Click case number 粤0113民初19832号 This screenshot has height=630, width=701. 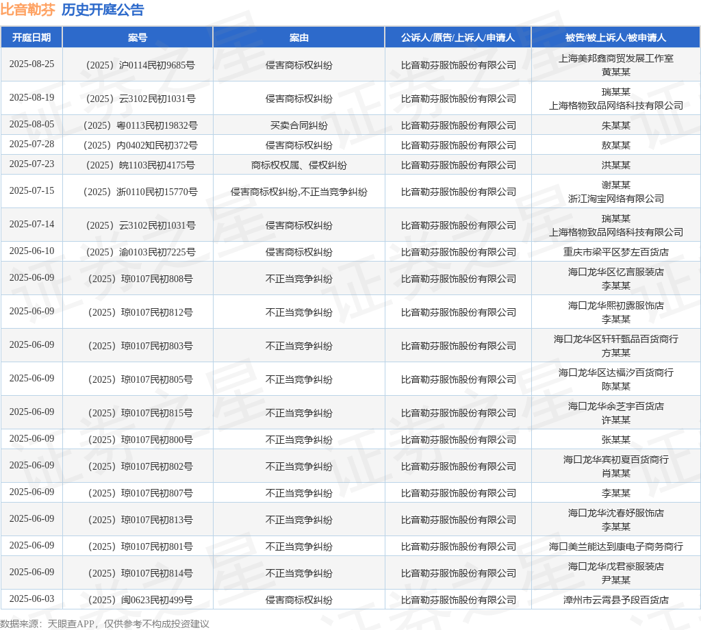tap(140, 125)
